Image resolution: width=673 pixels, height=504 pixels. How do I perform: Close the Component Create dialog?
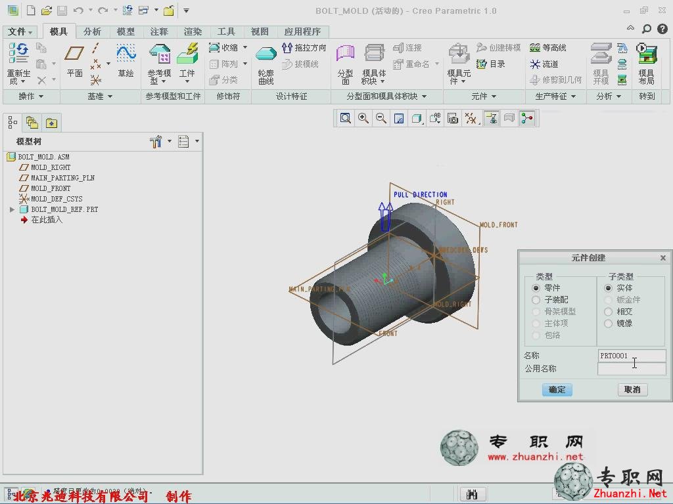pyautogui.click(x=662, y=257)
